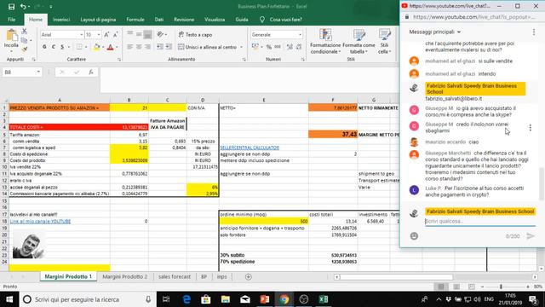This screenshot has height=307, width=545.
Task: Open the Generale number format dropdown
Action: click(x=300, y=34)
